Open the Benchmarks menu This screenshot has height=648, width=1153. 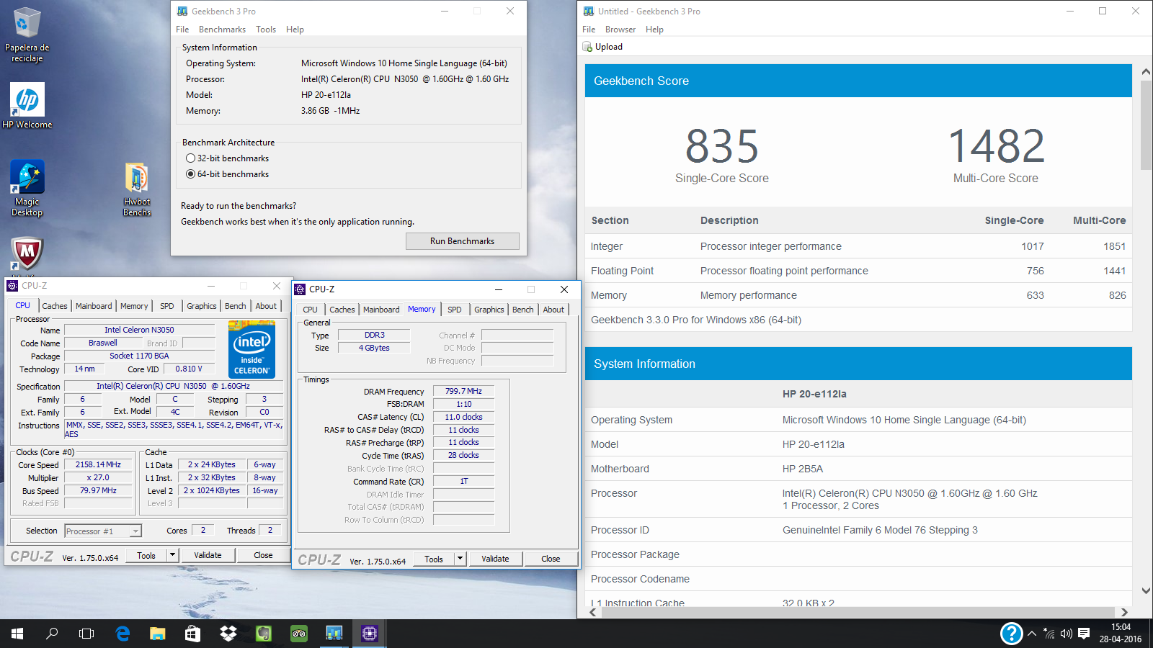click(222, 30)
